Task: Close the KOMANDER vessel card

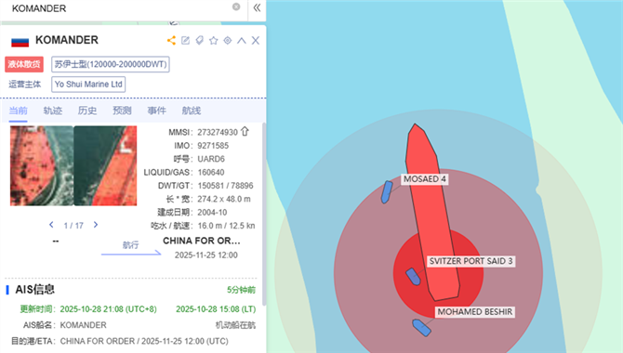Action: tap(256, 41)
